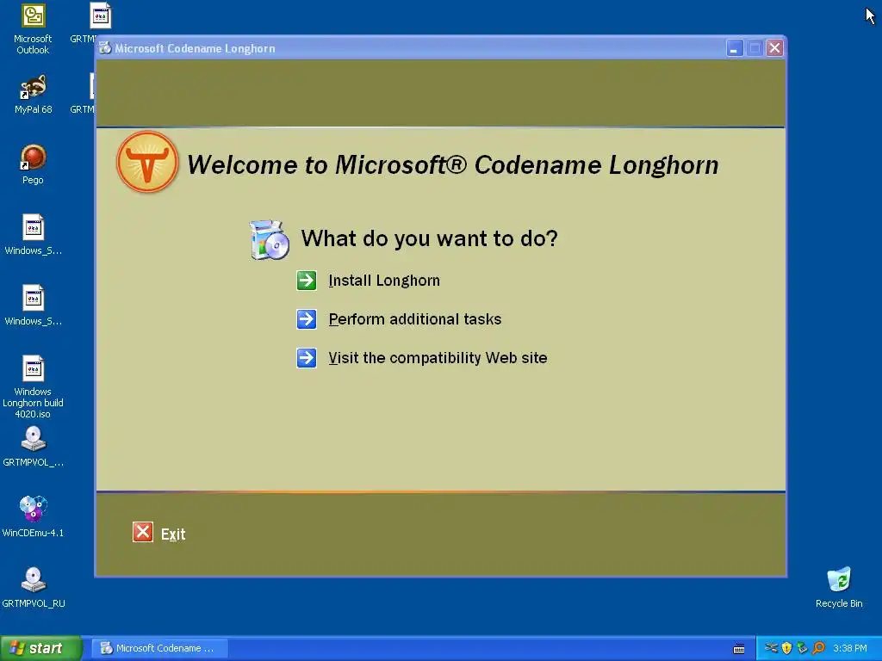Open Visit the compatibility Web site link

(438, 358)
